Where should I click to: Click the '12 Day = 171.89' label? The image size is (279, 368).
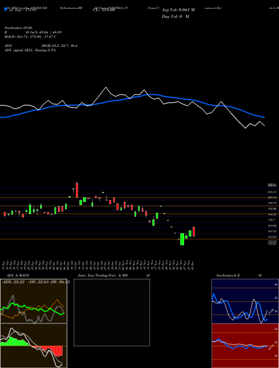coord(22,11)
